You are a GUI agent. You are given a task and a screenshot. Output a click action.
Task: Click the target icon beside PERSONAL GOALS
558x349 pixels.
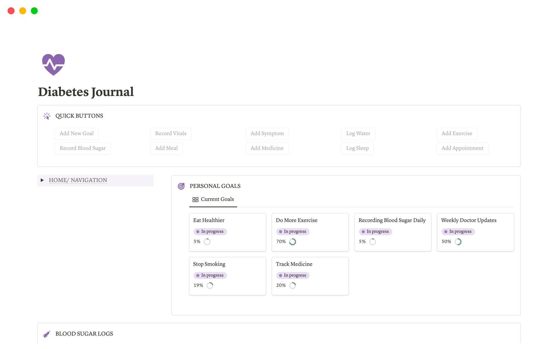[181, 186]
